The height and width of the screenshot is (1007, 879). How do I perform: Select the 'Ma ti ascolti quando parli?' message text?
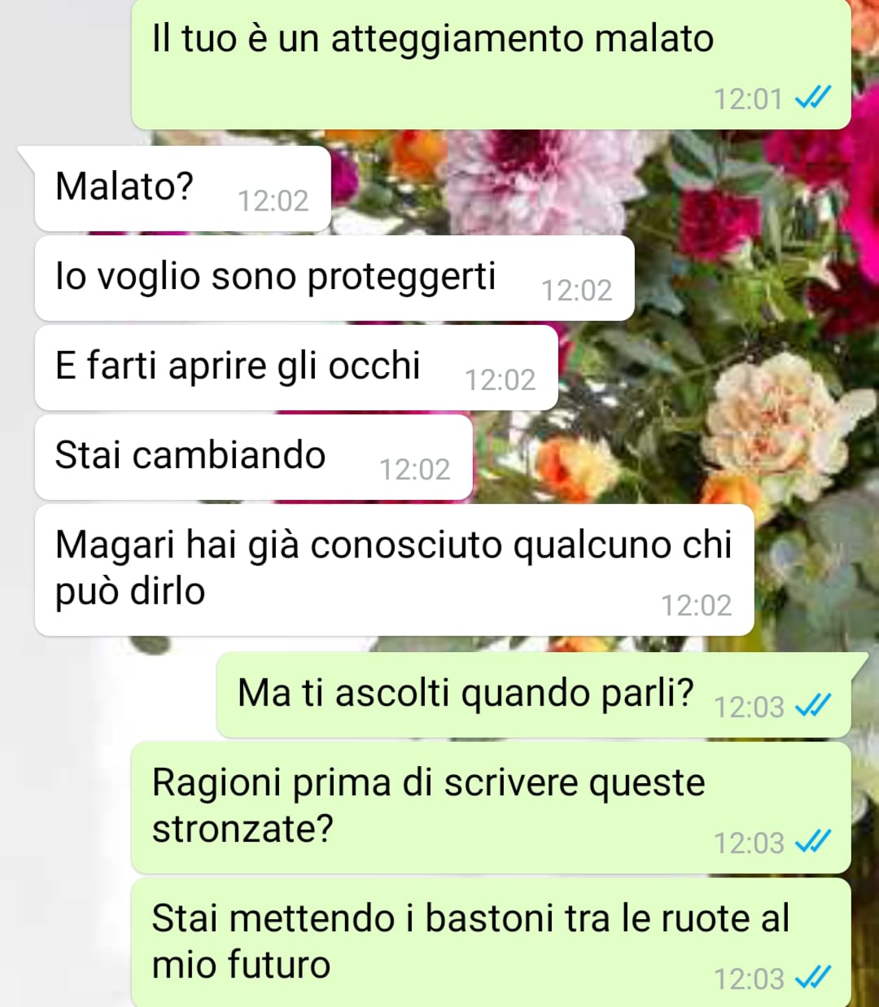point(466,694)
